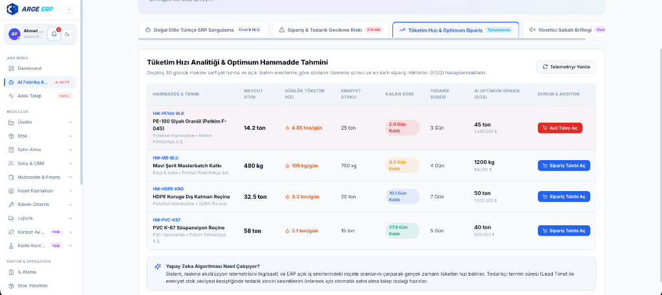Click the Lojistik truck icon
This screenshot has height=295, width=662.
(x=11, y=218)
